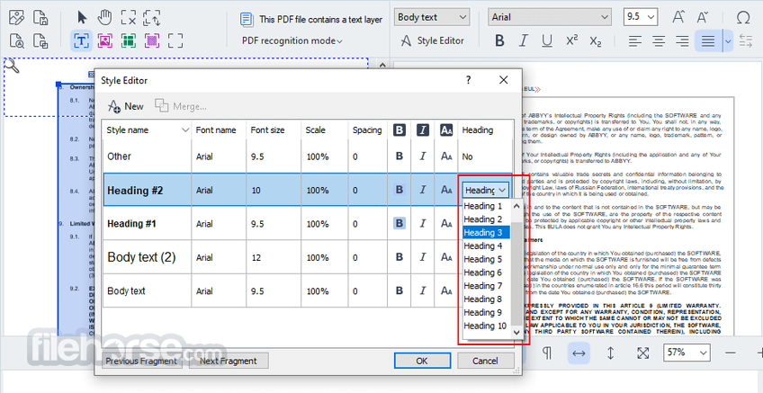This screenshot has height=393, width=763.
Task: Toggle italic for Other style row
Action: pos(423,156)
